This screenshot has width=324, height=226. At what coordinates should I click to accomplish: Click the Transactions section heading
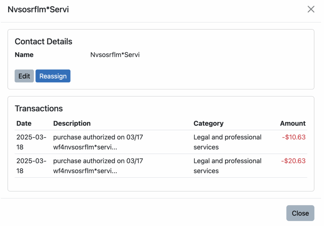[x=39, y=108]
